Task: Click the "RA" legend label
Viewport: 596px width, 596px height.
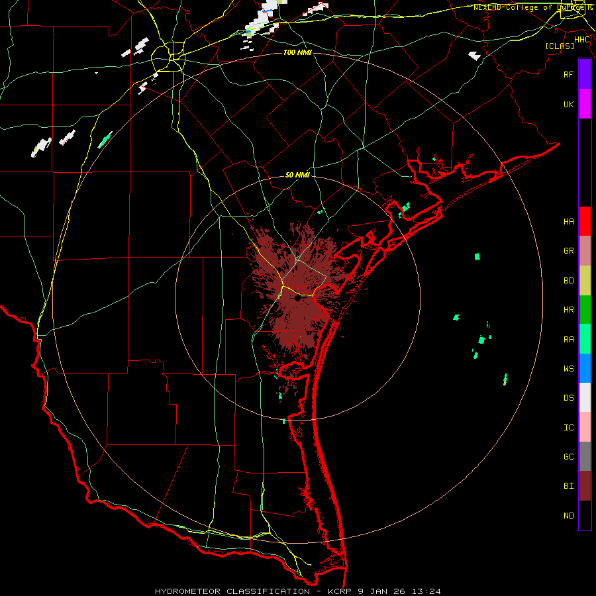Action: click(568, 340)
